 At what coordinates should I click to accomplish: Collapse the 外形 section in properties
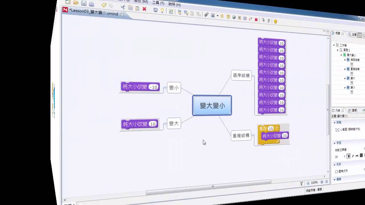point(334,165)
